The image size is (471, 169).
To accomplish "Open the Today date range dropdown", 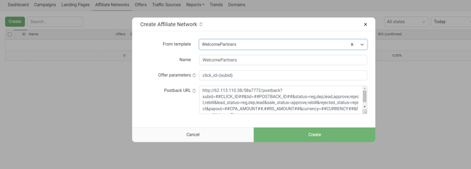I will point(451,22).
